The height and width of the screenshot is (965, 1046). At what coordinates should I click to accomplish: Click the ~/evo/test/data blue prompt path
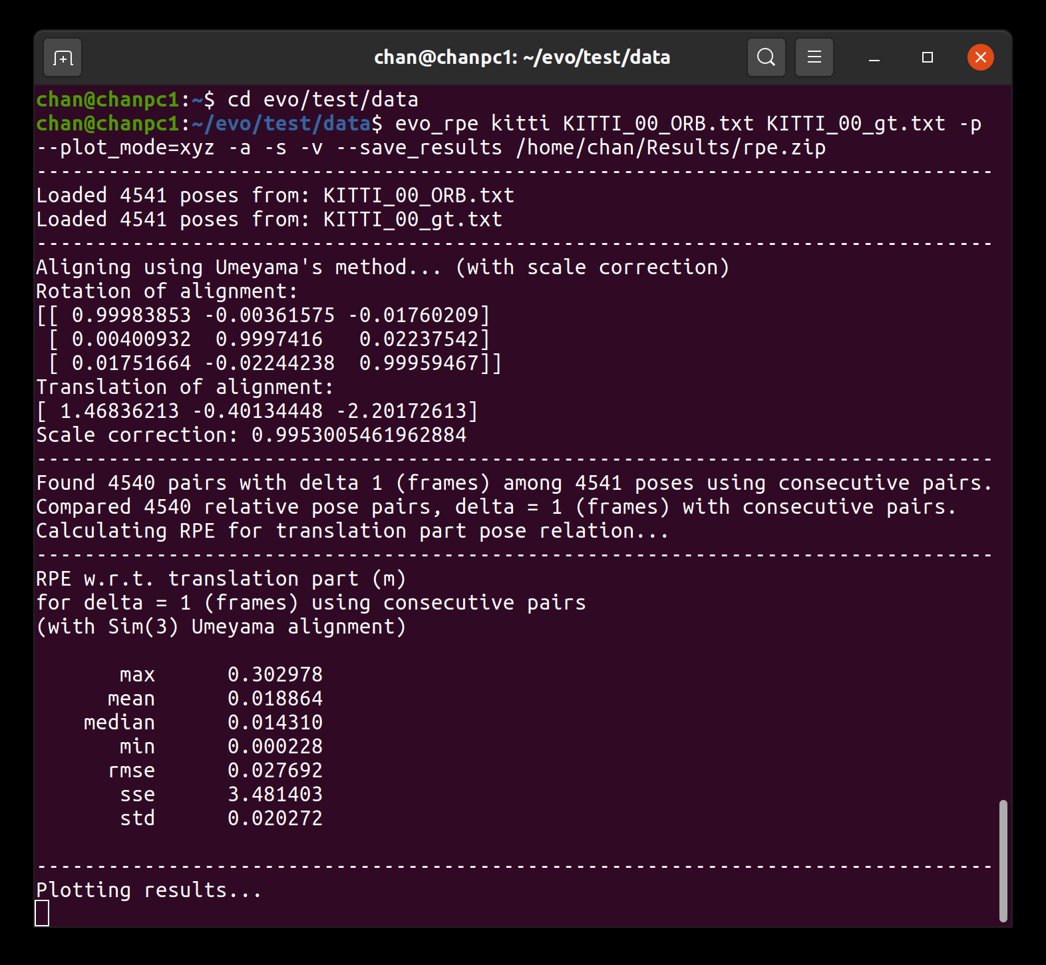click(x=281, y=124)
